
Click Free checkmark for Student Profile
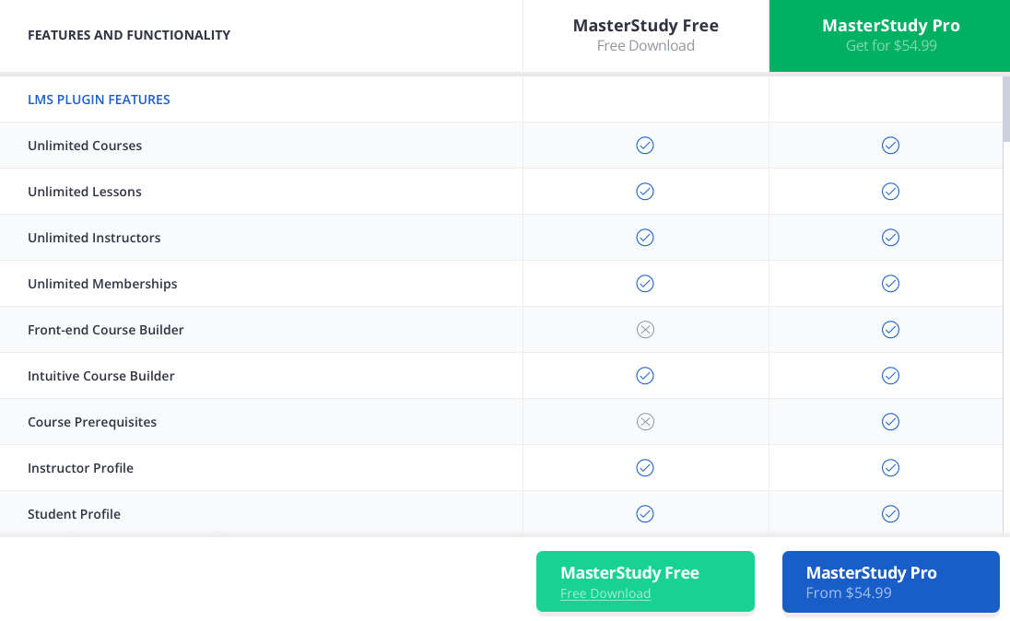click(645, 514)
